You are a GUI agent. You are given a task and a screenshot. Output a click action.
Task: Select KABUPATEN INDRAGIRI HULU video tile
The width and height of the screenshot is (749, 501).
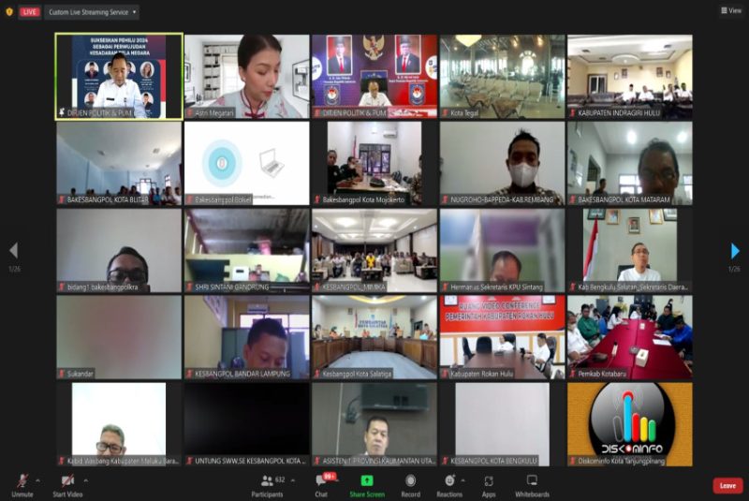(x=629, y=77)
